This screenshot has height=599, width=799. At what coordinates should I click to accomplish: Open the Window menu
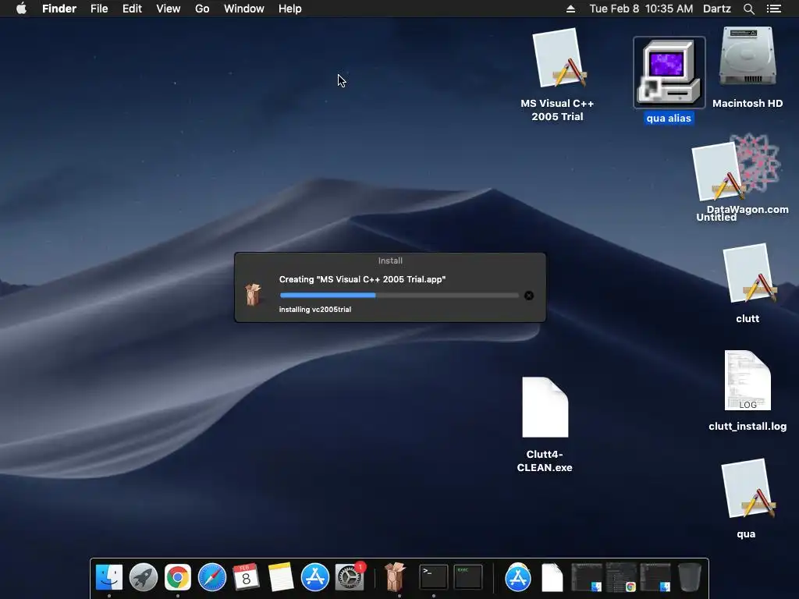coord(244,9)
